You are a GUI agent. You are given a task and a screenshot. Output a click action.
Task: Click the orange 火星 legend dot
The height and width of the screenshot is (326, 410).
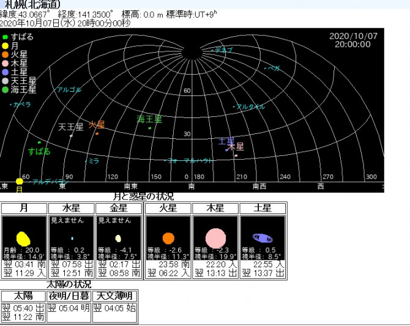click(6, 54)
